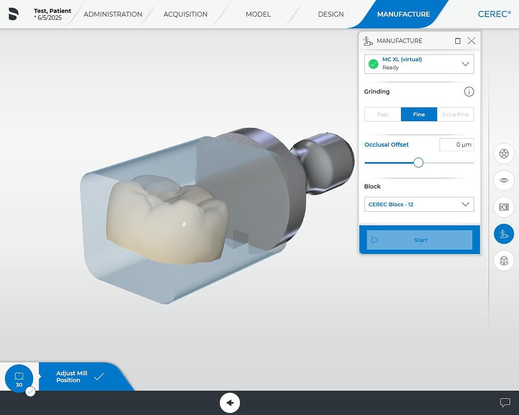The width and height of the screenshot is (519, 415).
Task: Select the Fast grinding option
Action: click(382, 114)
